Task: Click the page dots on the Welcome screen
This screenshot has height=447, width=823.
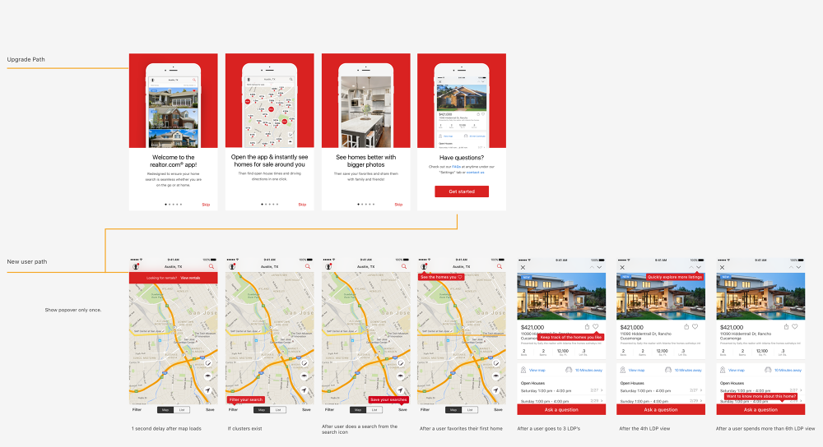Action: [173, 205]
